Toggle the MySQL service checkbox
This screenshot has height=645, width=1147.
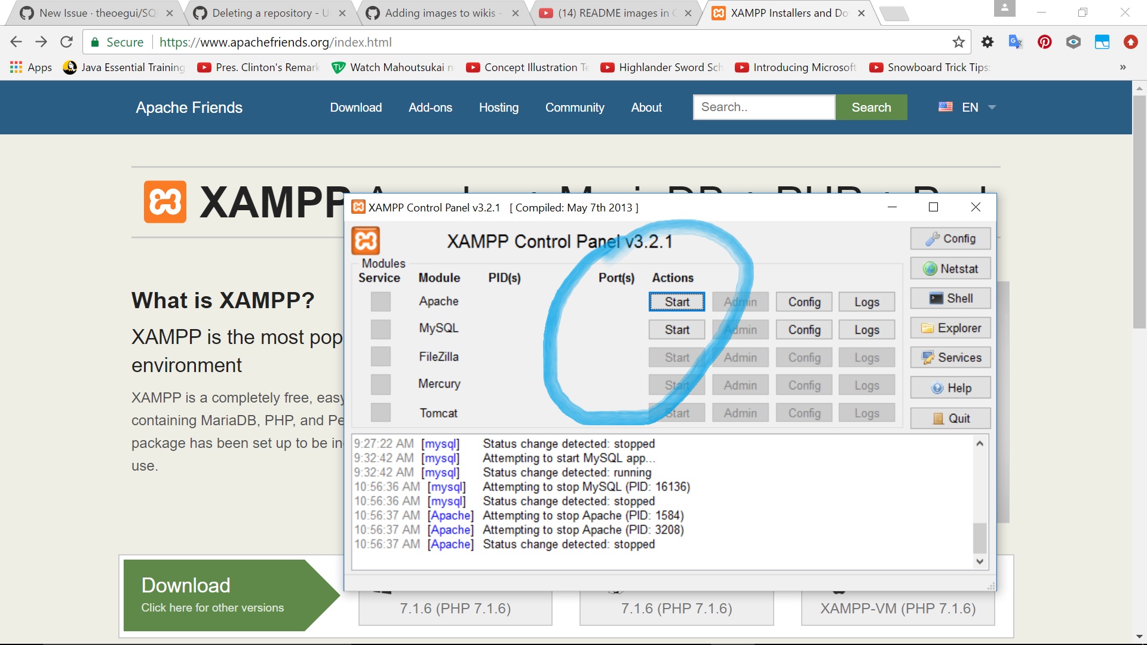point(381,329)
